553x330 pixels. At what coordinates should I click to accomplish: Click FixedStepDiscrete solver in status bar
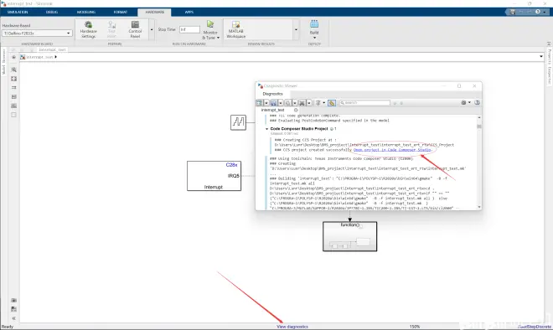tap(535, 327)
